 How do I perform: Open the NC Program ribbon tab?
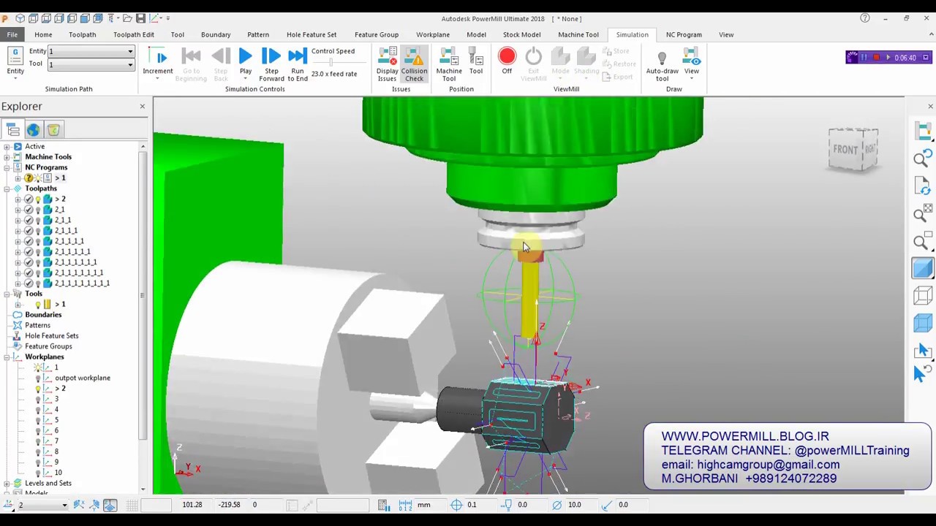(684, 34)
